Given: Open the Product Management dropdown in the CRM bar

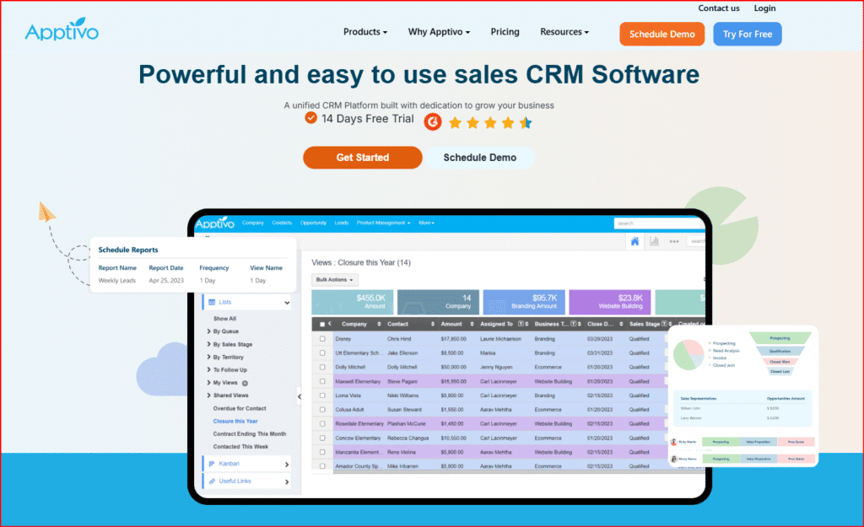Looking at the screenshot, I should click(x=384, y=223).
